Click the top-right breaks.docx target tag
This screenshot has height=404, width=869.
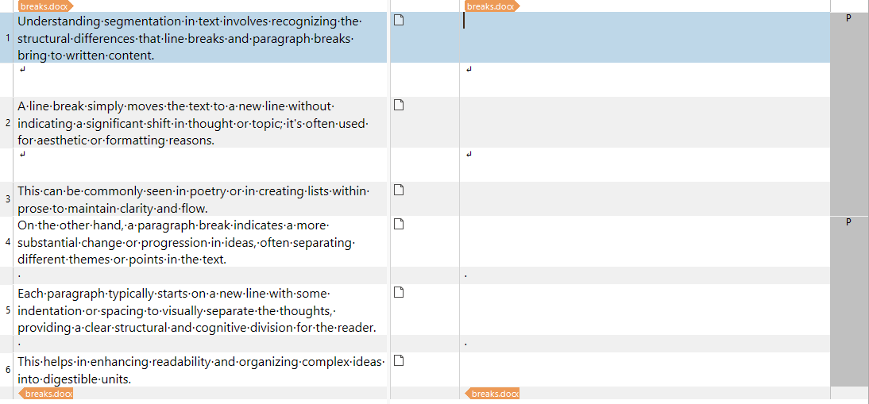pos(492,6)
